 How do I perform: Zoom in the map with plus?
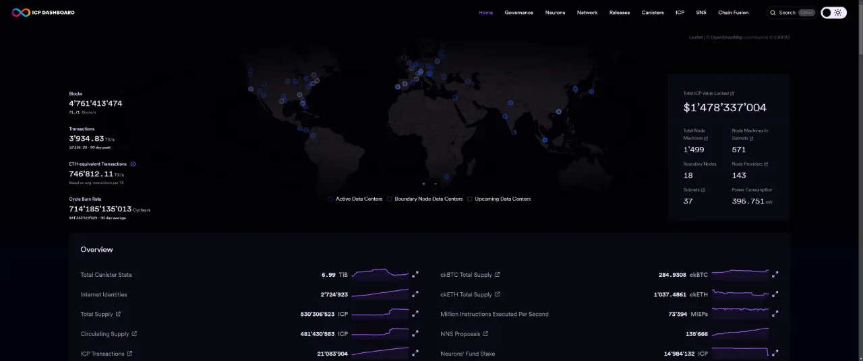[x=423, y=183]
